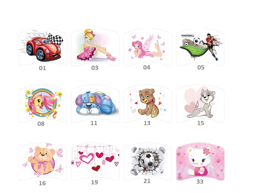Select the sleeping blue puppy design 11
Image resolution: width=258 pixels, height=193 pixels.
[95, 104]
